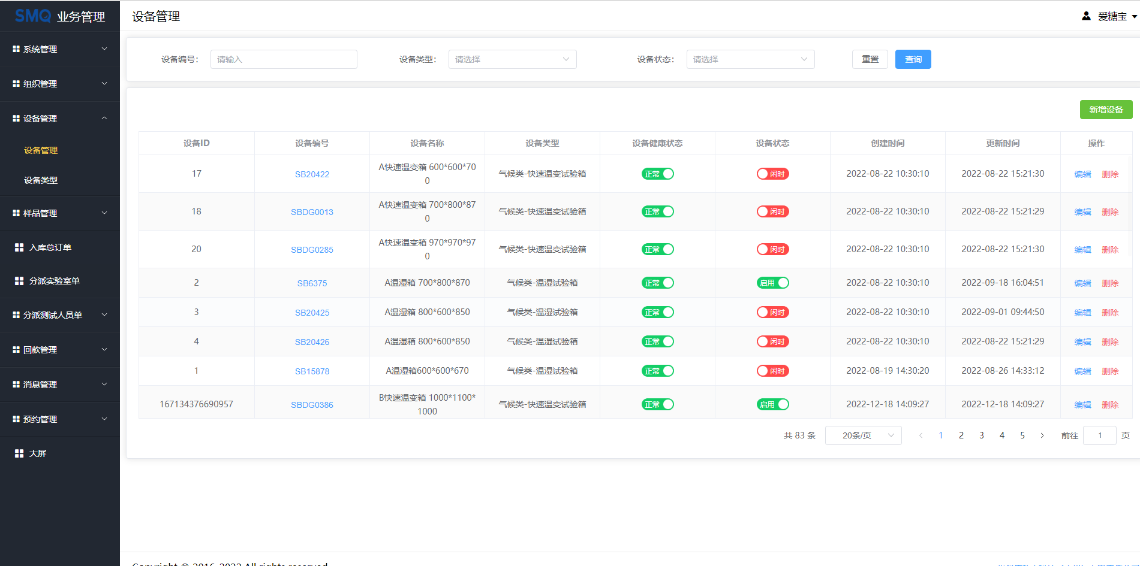Open device number link SB20422
This screenshot has height=566, width=1140.
(312, 174)
